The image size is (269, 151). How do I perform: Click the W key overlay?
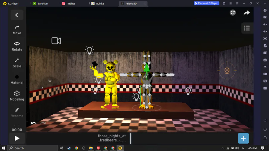pos(50,81)
